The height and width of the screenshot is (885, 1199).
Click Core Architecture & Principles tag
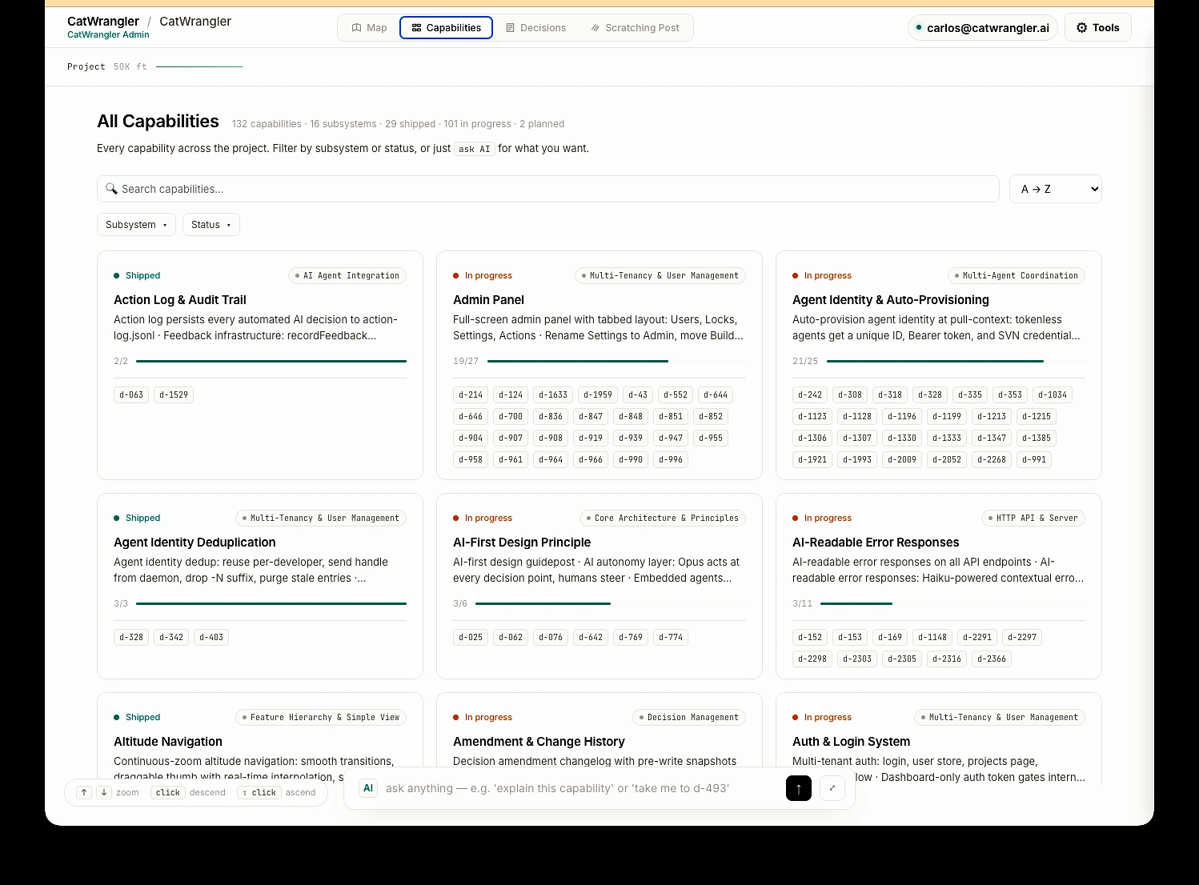tap(663, 518)
